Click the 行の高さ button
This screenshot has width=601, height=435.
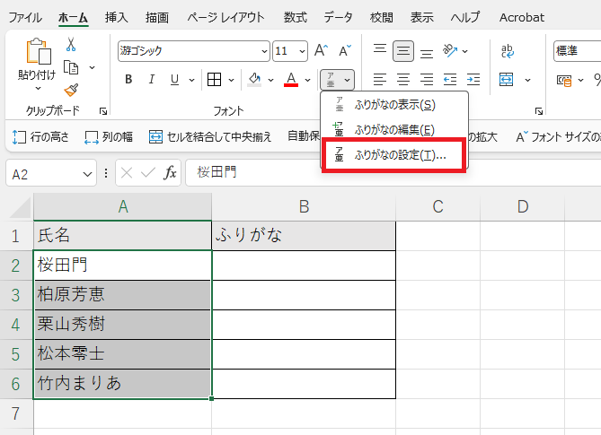40,137
